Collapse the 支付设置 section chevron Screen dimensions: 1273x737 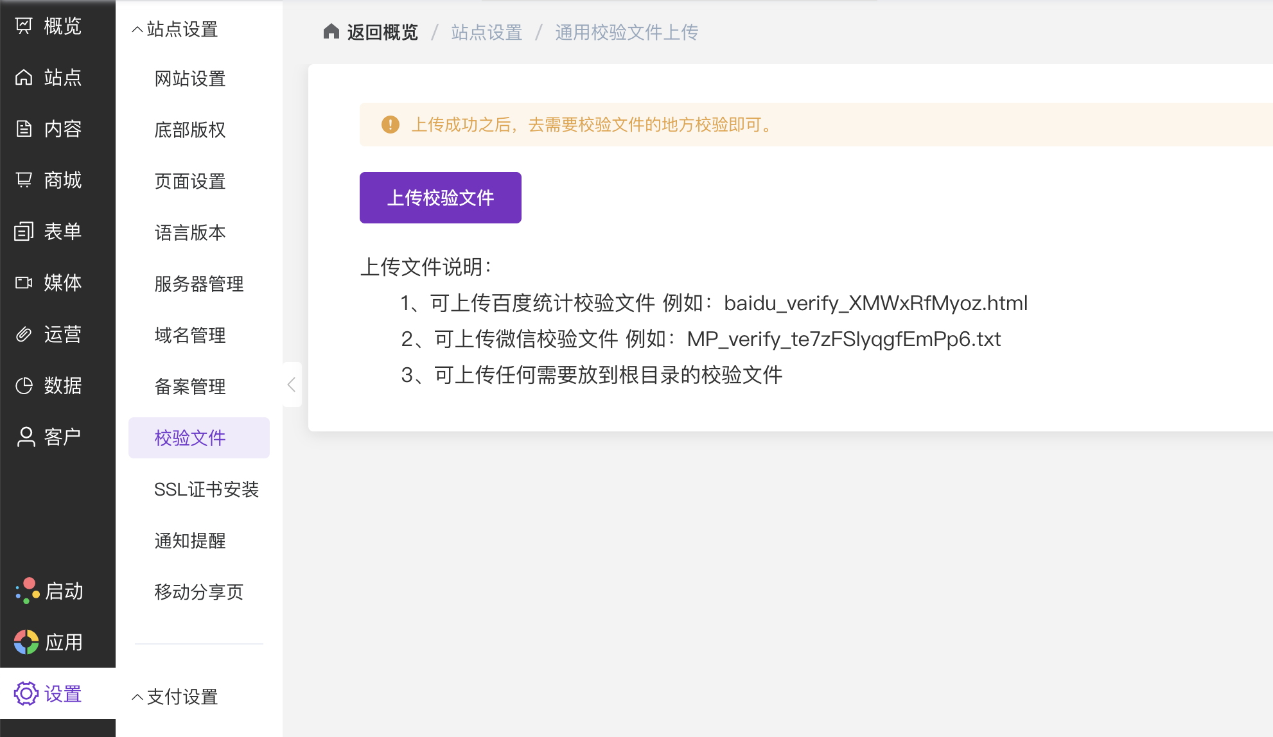137,697
